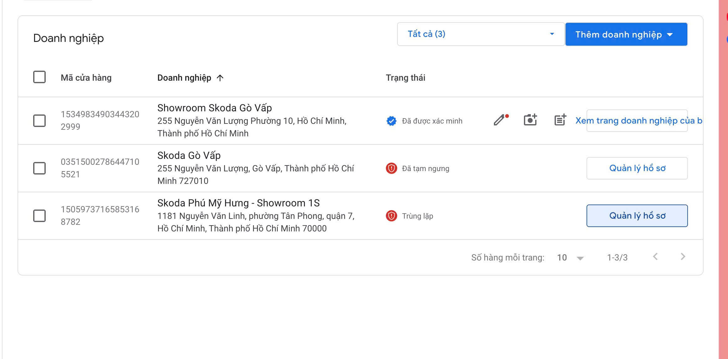
Task: Open the rows per page dropdown showing 10
Action: (570, 257)
